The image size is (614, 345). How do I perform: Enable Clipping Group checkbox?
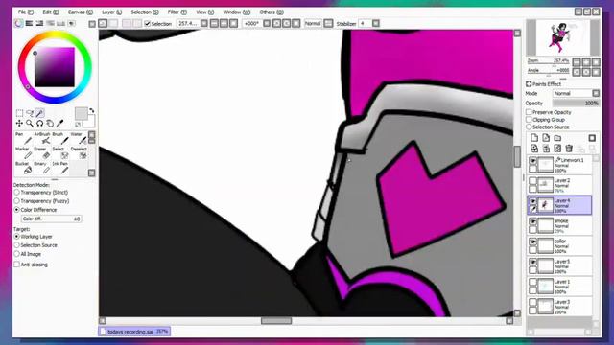pyautogui.click(x=529, y=120)
